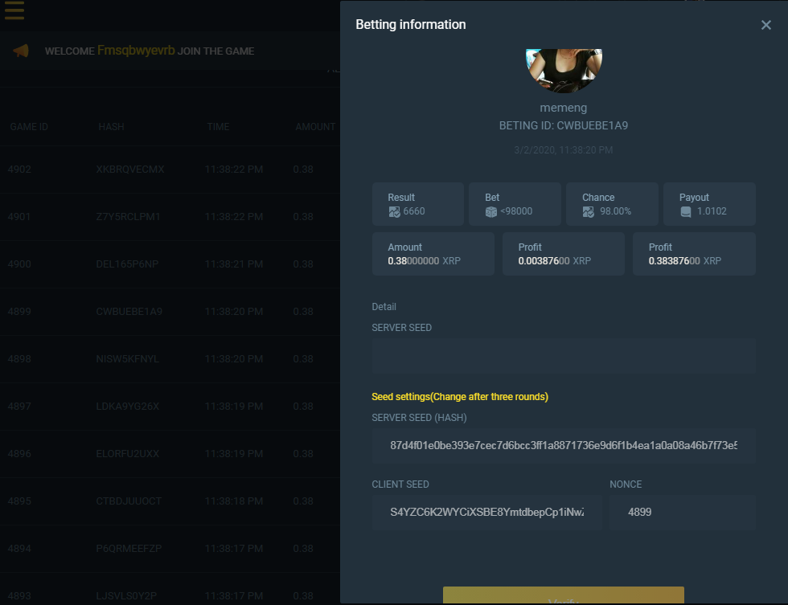The width and height of the screenshot is (788, 605).
Task: Select row with hash DEL165P6NP
Action: click(129, 264)
